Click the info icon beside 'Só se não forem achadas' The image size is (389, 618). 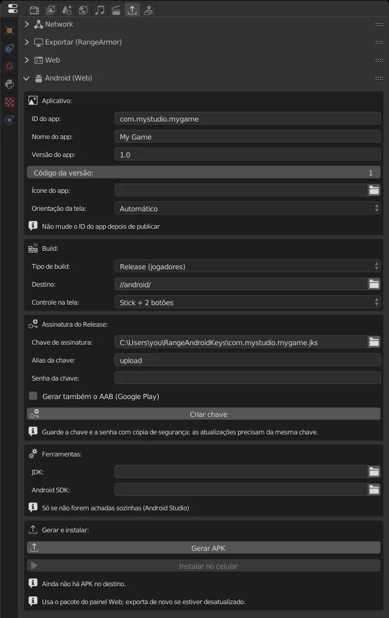[33, 508]
